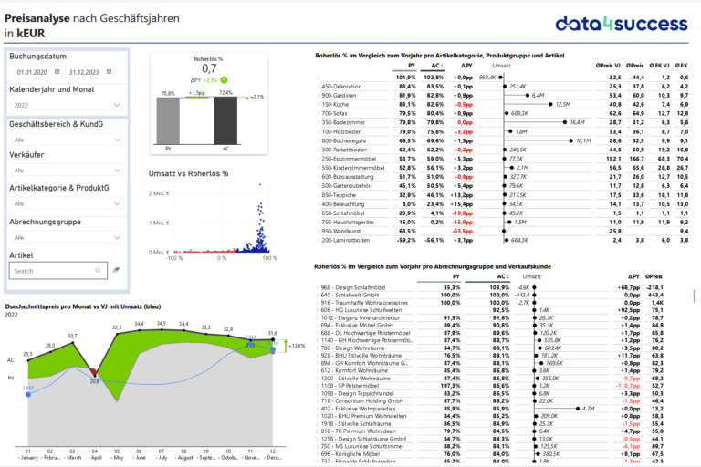Click the 34,5 price point for July
Screen dimensions: 701x467
(162, 330)
